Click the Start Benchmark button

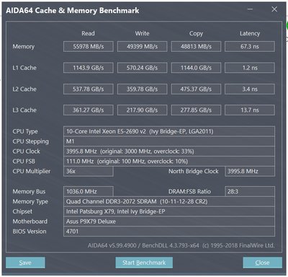144,263
